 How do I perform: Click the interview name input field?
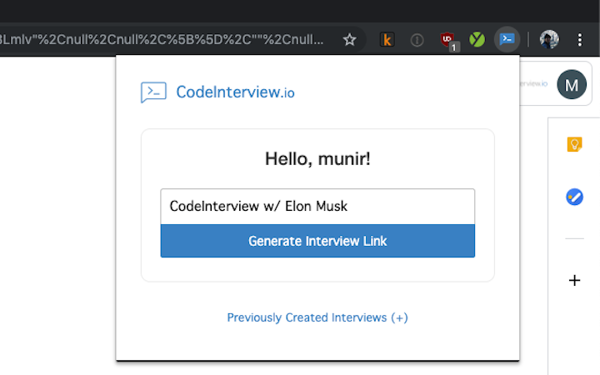point(317,206)
